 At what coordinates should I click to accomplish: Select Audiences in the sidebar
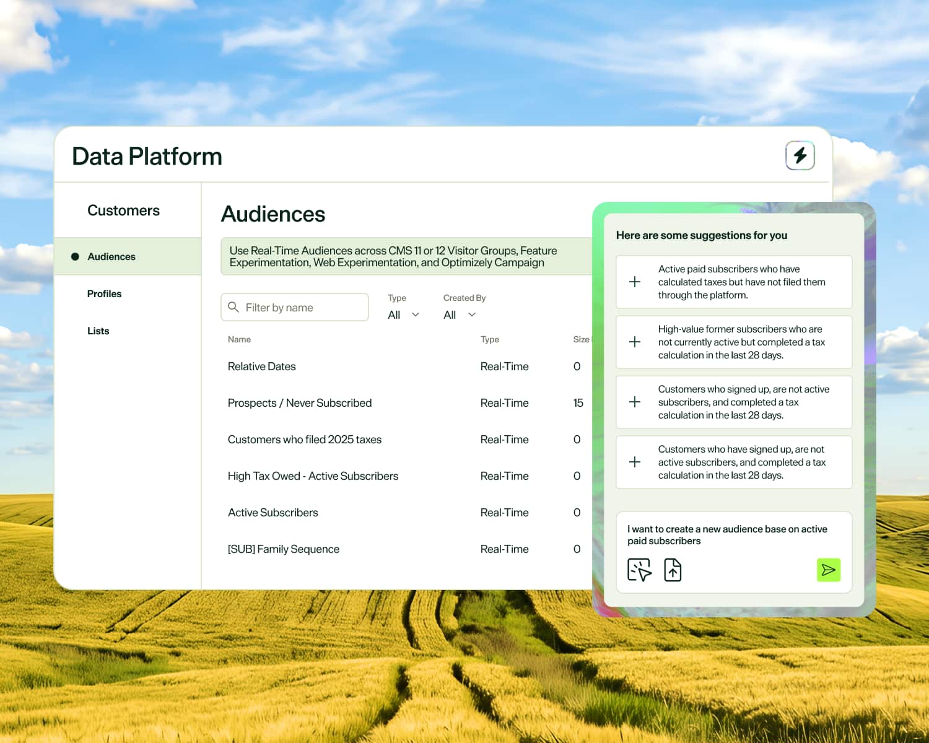tap(128, 256)
